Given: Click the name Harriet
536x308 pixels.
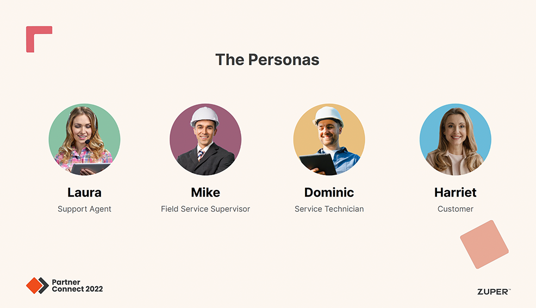Looking at the screenshot, I should pos(455,192).
